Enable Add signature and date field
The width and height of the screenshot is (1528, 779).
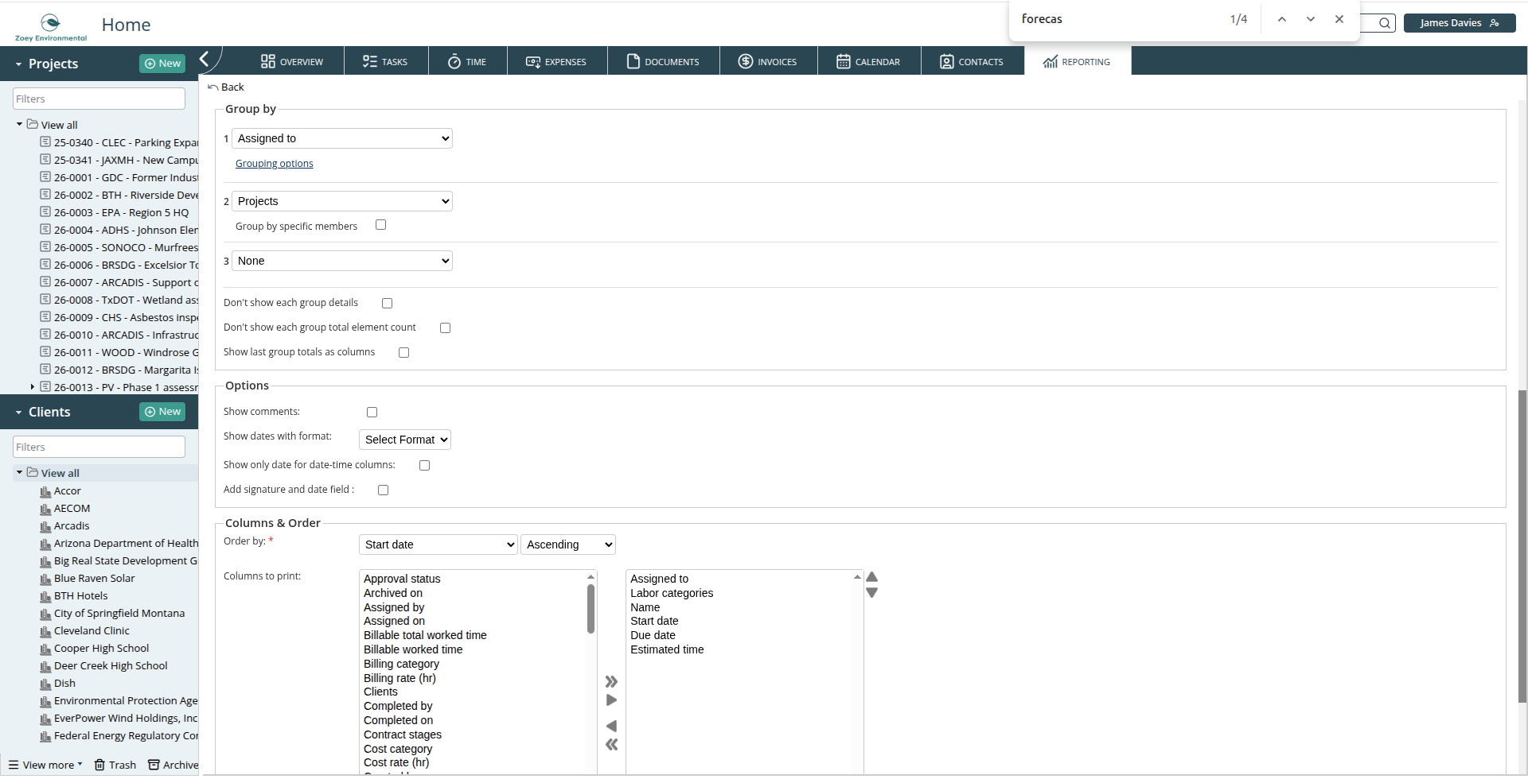click(x=384, y=490)
